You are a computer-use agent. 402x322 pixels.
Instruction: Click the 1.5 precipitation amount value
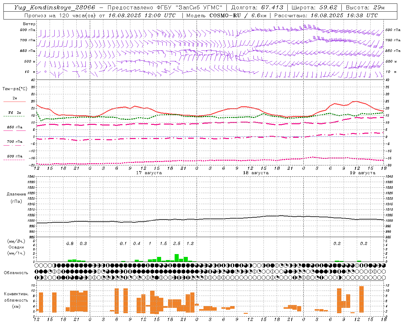[x=163, y=243]
